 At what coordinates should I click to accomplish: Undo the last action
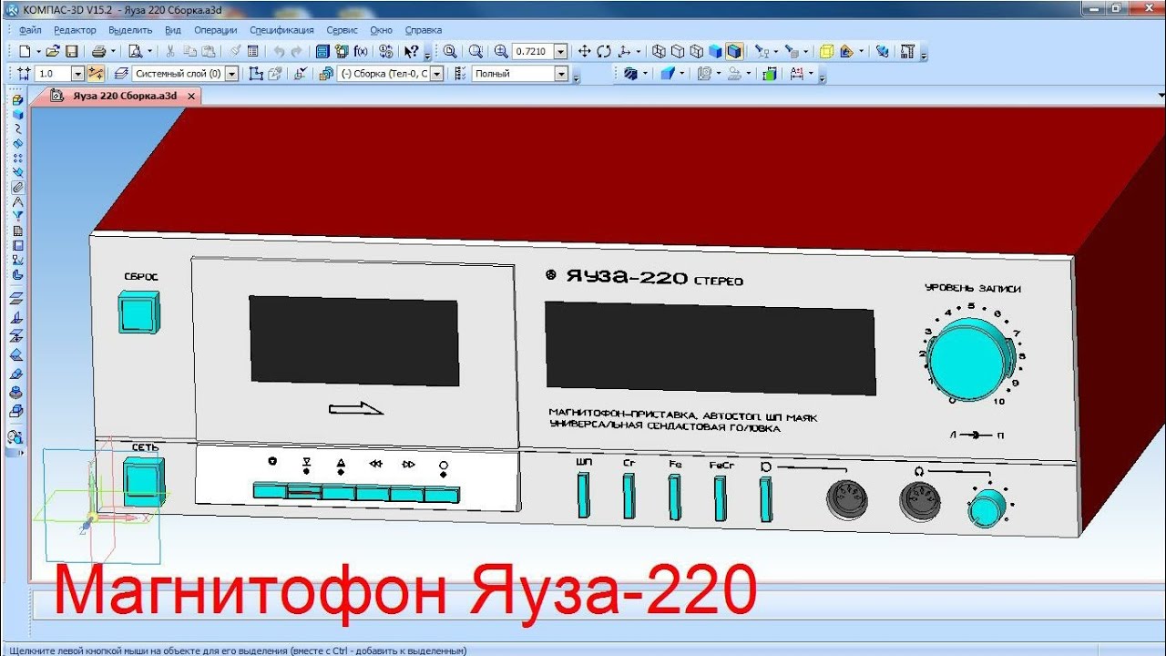(x=279, y=52)
